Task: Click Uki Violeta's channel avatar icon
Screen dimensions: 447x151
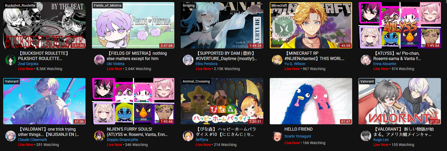Action: pos(99,60)
